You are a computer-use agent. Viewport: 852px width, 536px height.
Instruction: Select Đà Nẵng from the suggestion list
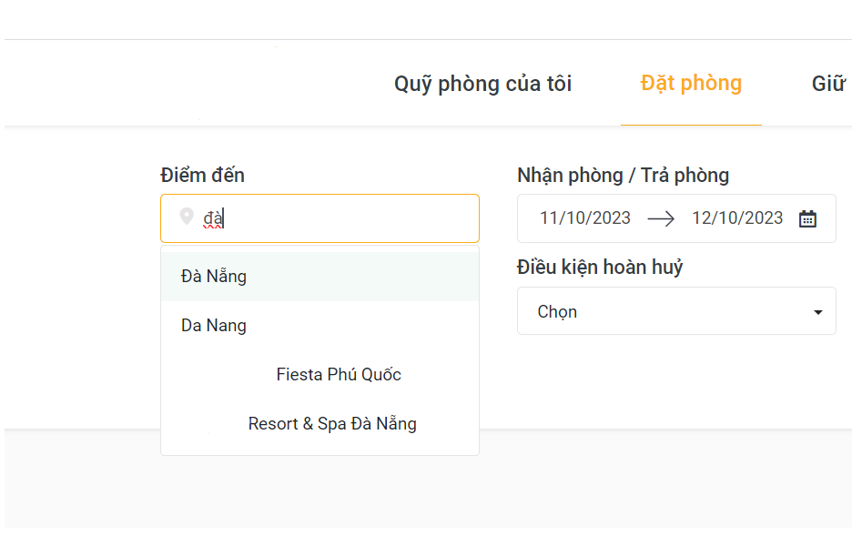[x=214, y=276]
